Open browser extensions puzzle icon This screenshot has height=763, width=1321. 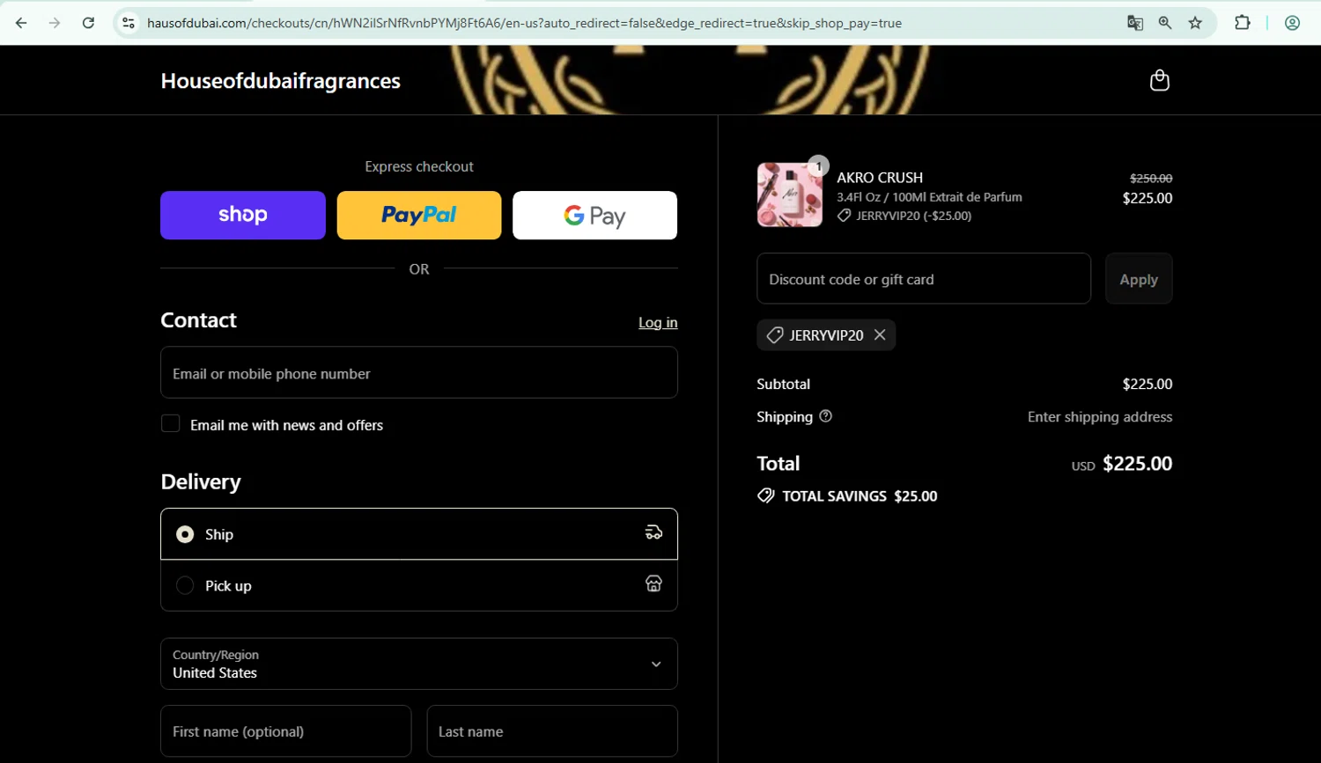click(1243, 23)
